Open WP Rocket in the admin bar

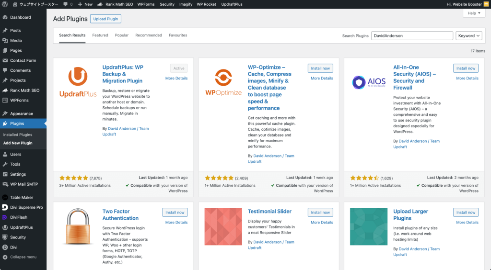pos(206,4)
